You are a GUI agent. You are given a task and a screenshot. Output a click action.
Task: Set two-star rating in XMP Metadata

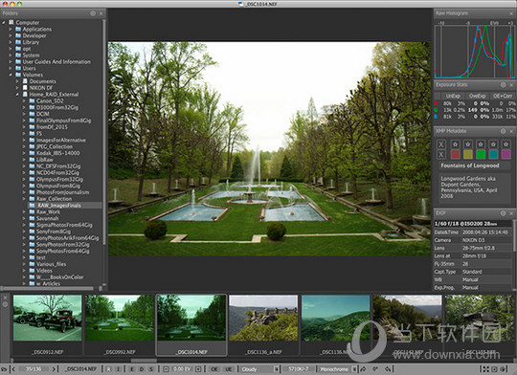468,144
